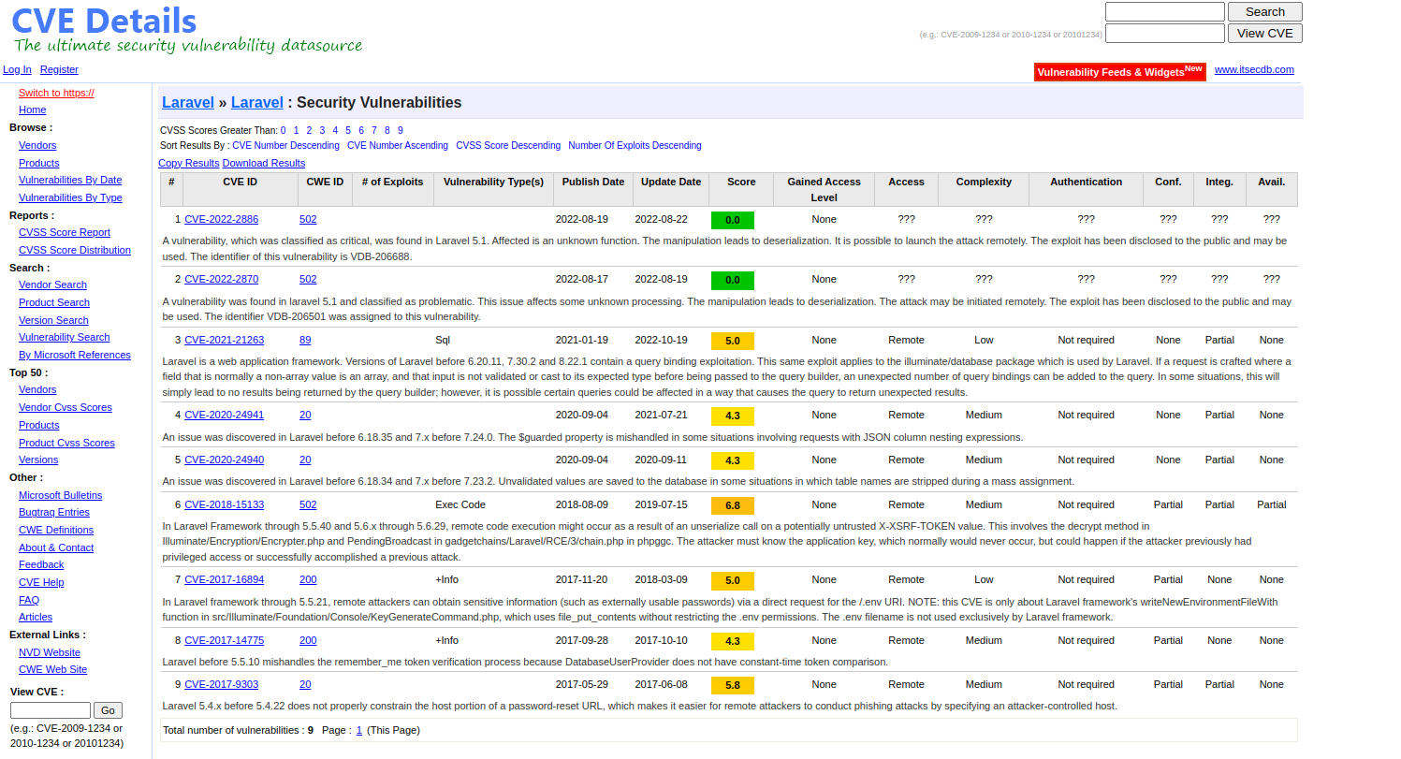Sort by CVE Number Ascending

(398, 145)
